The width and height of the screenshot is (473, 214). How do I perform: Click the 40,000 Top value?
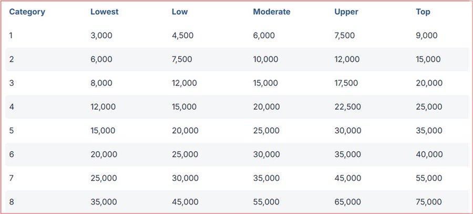428,154
